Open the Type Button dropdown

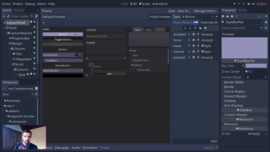(197, 16)
